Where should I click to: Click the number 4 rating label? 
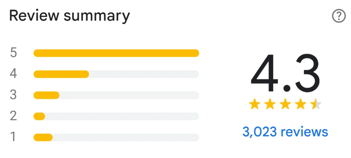pos(14,74)
